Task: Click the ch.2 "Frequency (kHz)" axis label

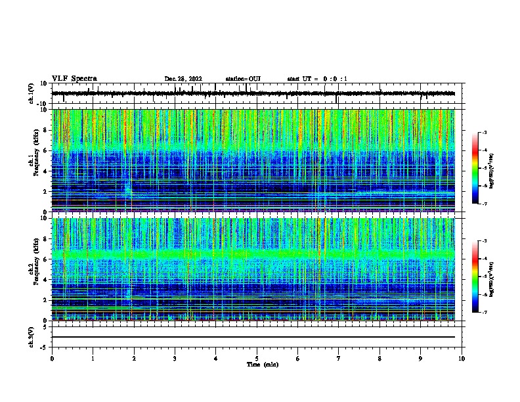Action: coord(36,261)
